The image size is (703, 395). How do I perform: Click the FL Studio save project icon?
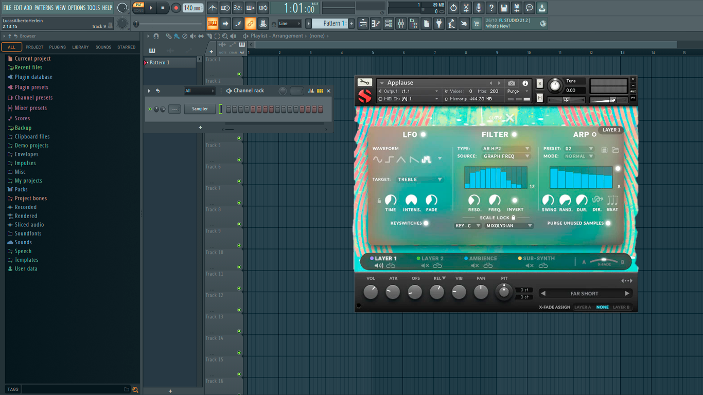pos(504,8)
